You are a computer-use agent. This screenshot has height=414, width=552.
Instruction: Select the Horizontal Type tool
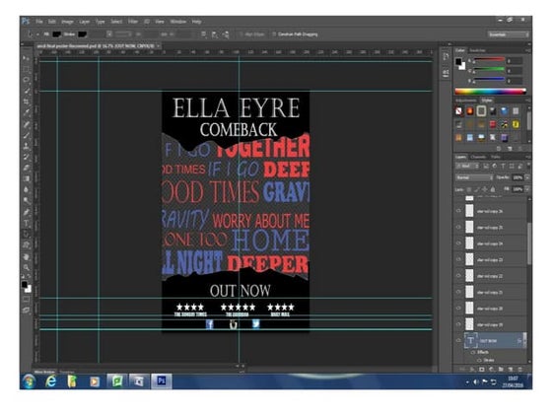click(26, 223)
